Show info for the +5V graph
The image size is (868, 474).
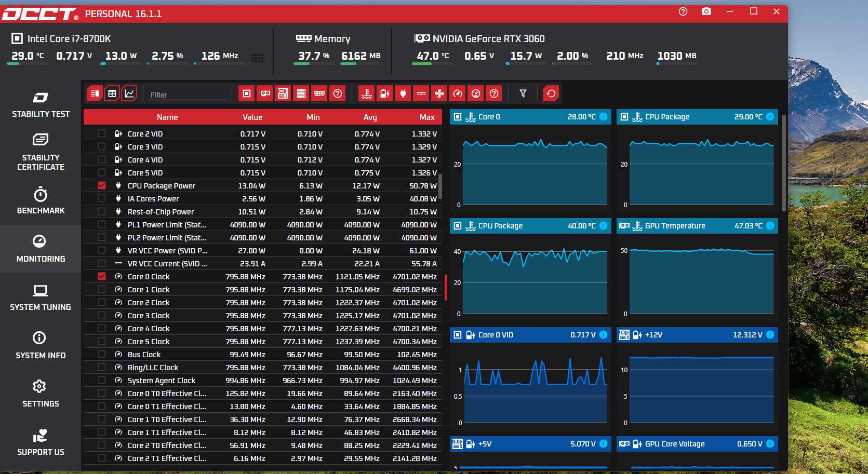[x=604, y=444]
